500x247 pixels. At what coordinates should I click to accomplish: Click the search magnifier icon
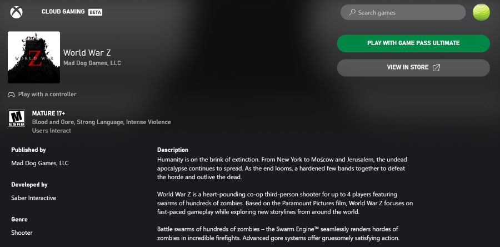point(352,12)
